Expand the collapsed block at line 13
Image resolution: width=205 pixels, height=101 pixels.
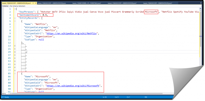coord(15,46)
